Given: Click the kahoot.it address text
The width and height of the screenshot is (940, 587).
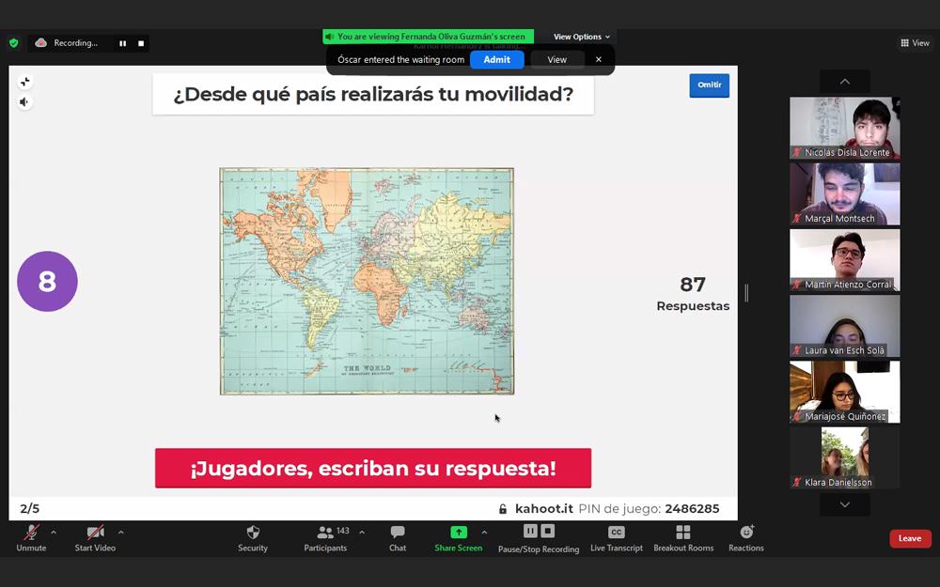Looking at the screenshot, I should tap(544, 508).
